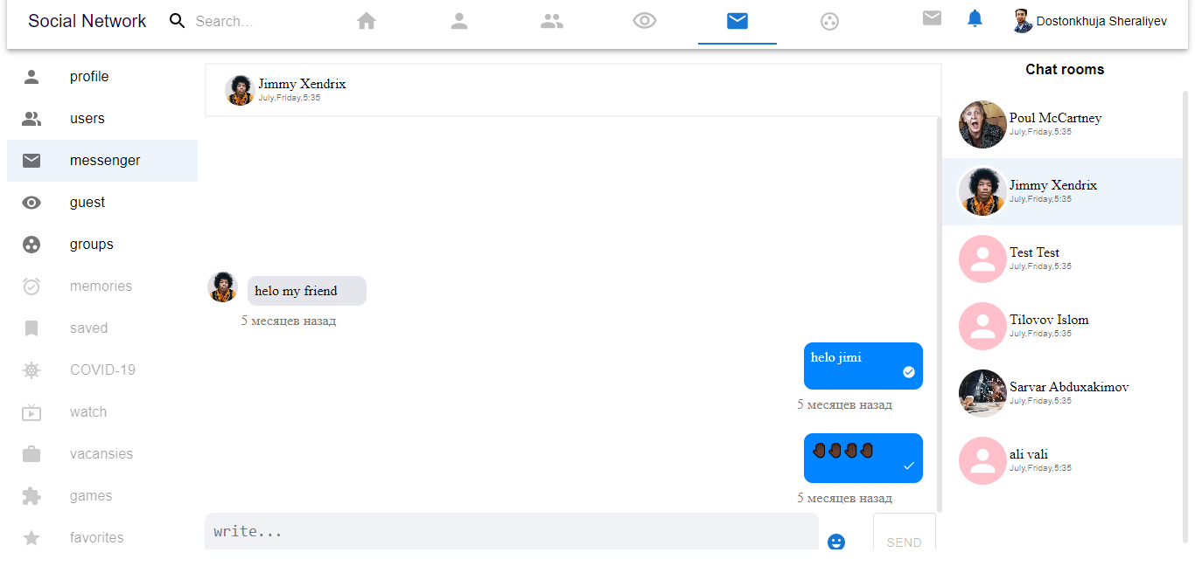Click the chat messages vertical scrollbar
This screenshot has height=573, width=1195.
(x=940, y=314)
